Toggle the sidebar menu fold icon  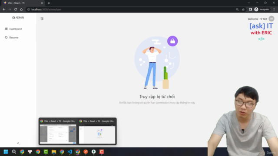pyautogui.click(x=42, y=19)
